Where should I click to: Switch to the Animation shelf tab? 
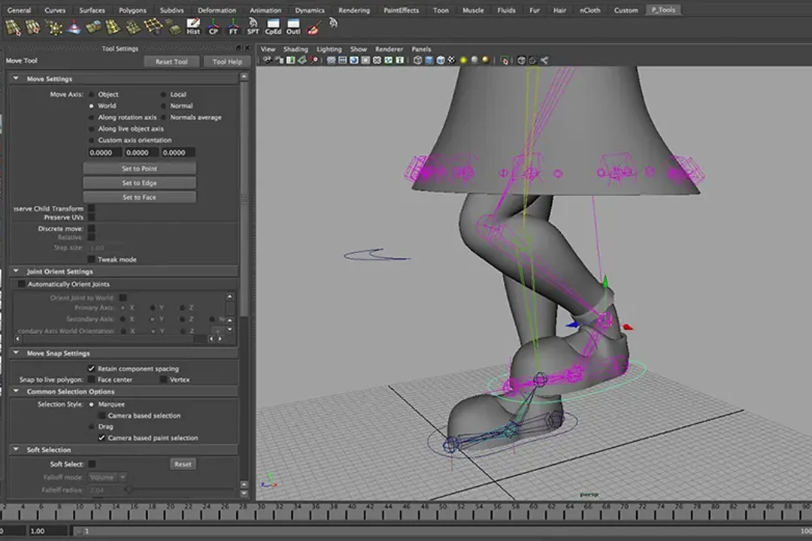[x=265, y=10]
